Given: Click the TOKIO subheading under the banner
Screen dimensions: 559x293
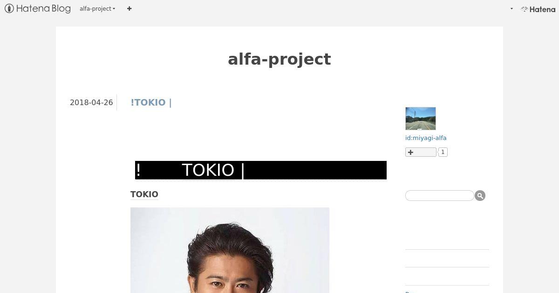Looking at the screenshot, I should point(144,194).
